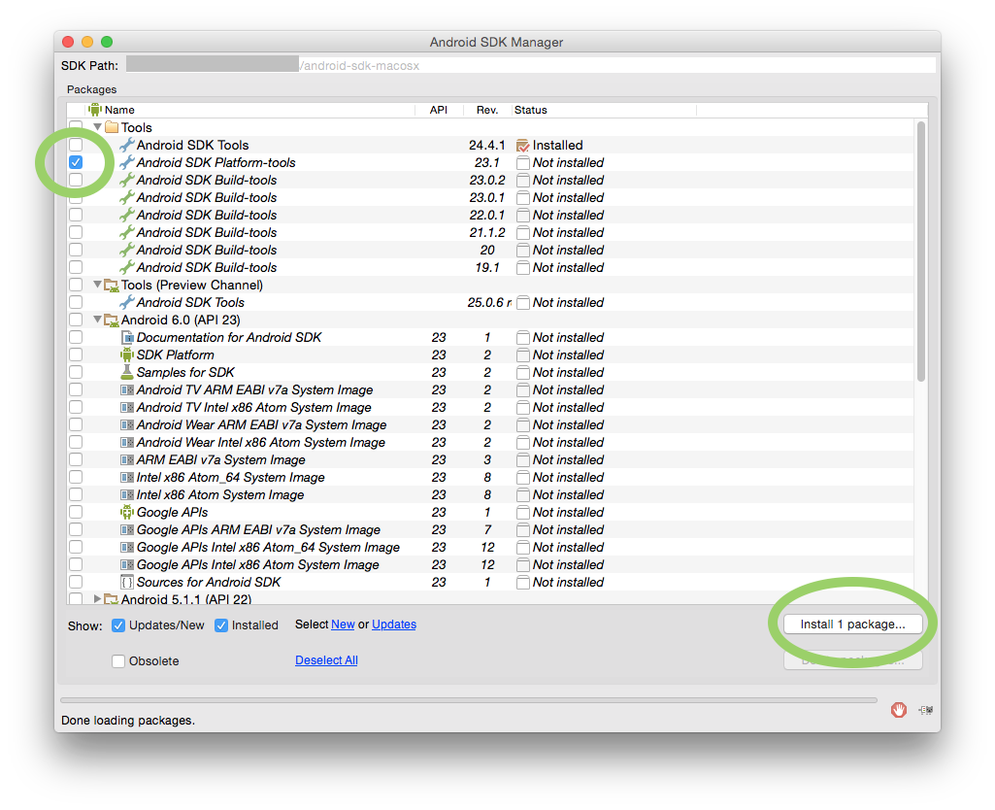Select Updates link

(394, 624)
